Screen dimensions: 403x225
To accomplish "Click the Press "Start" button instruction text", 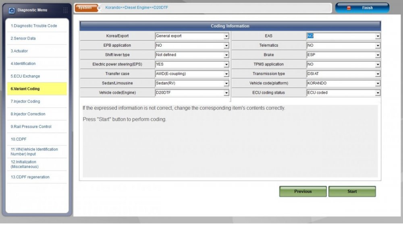I will 125,119.
